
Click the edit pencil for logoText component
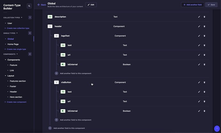(x=199, y=36)
